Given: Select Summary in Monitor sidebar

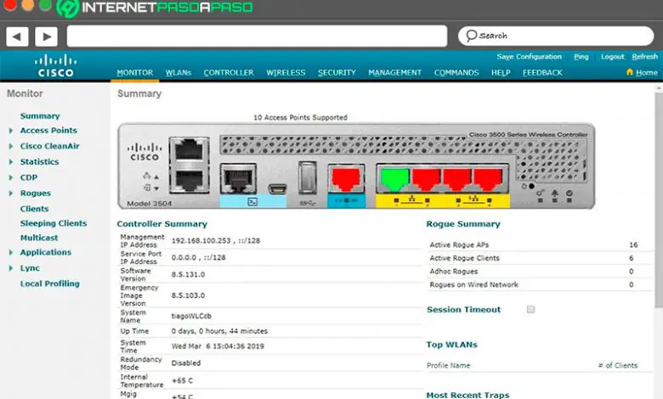Looking at the screenshot, I should click(x=40, y=115).
